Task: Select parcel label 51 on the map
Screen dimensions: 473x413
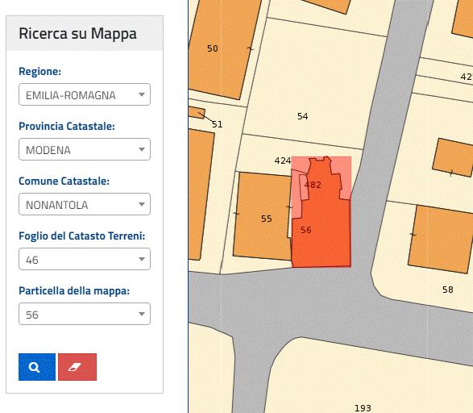Action: coord(218,124)
